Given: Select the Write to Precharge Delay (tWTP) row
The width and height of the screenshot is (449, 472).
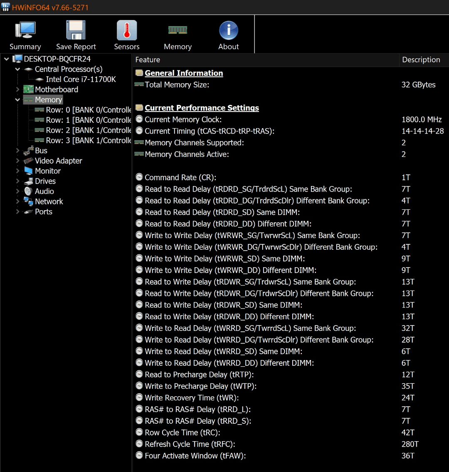Looking at the screenshot, I should click(x=291, y=386).
